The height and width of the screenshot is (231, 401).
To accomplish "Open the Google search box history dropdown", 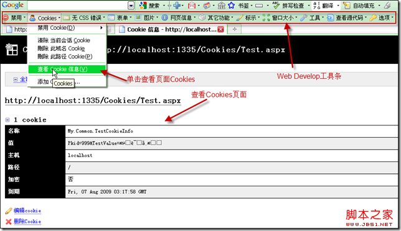I will click(x=131, y=6).
